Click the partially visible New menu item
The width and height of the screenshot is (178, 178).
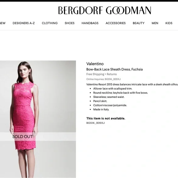click(x=3, y=23)
